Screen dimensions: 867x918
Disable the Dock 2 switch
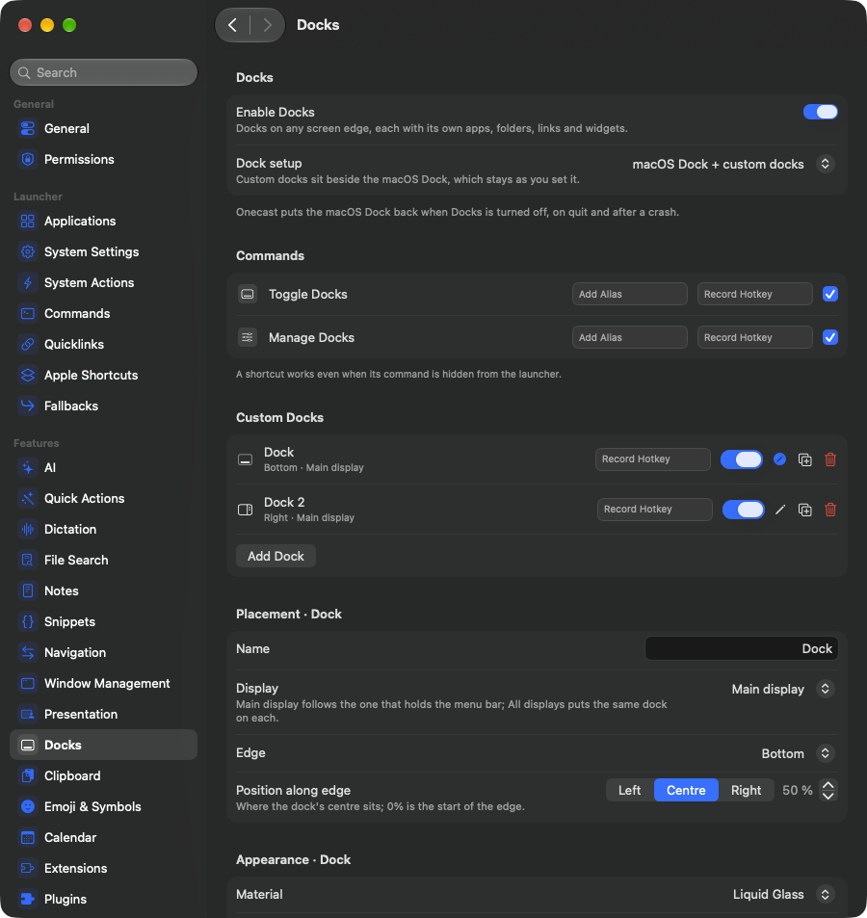point(744,510)
